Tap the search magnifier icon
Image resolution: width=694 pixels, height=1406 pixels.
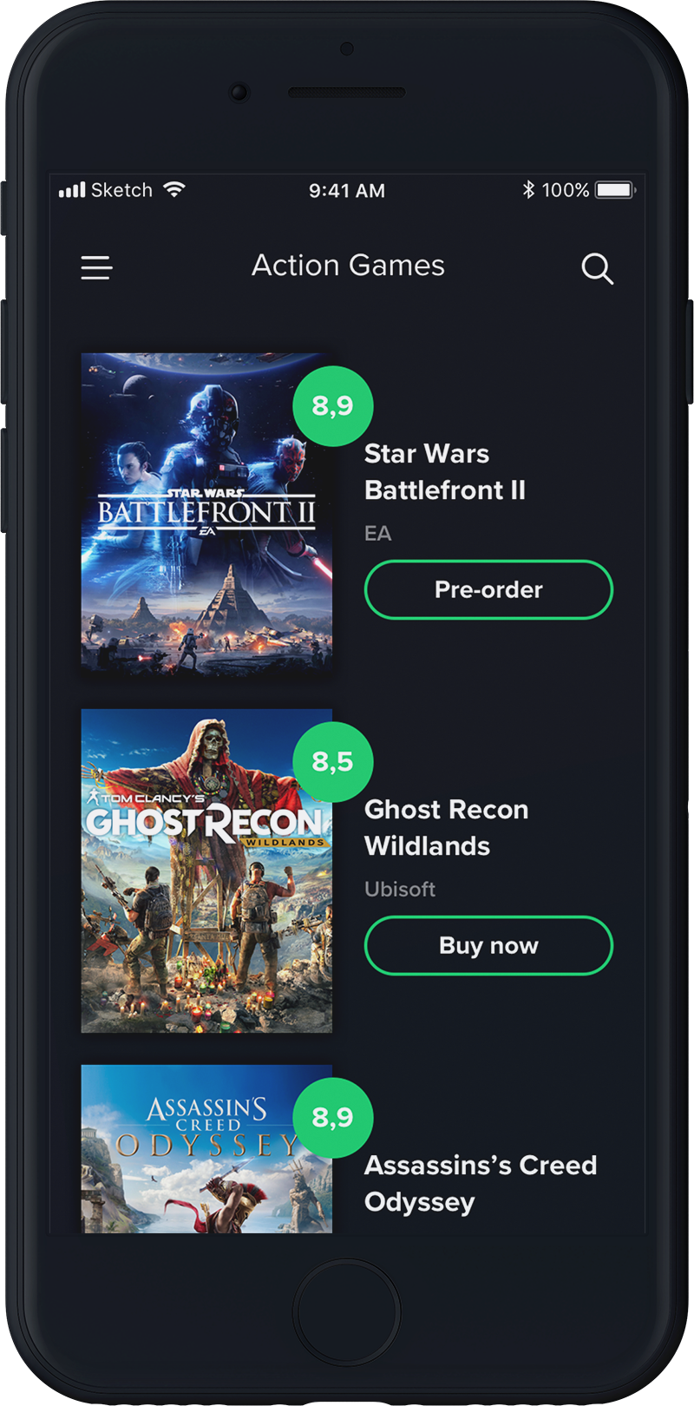click(x=597, y=269)
